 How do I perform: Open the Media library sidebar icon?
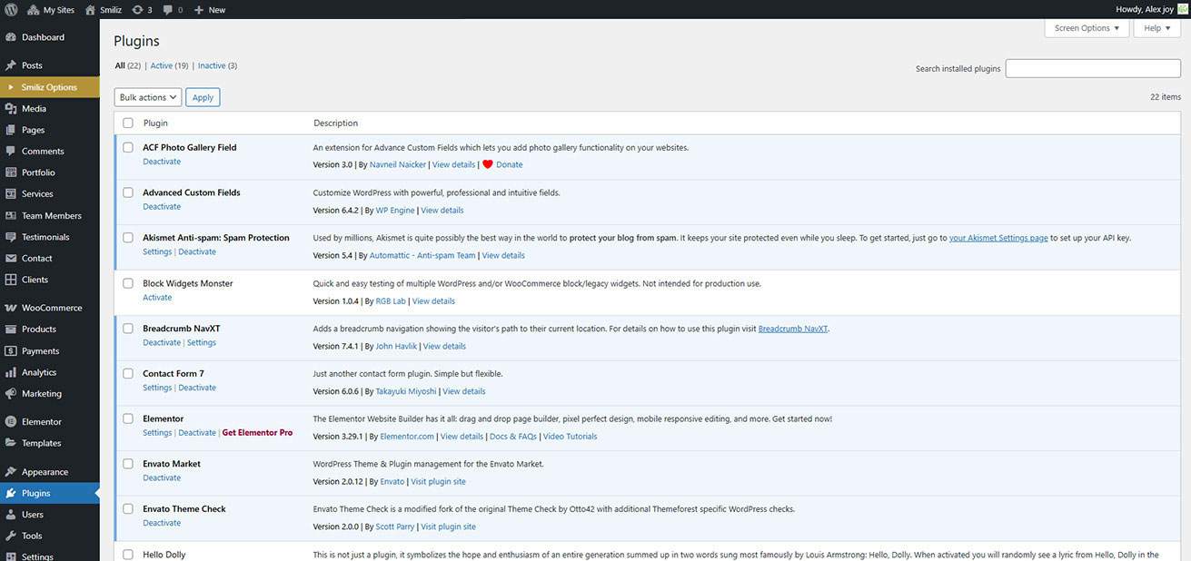tap(11, 109)
